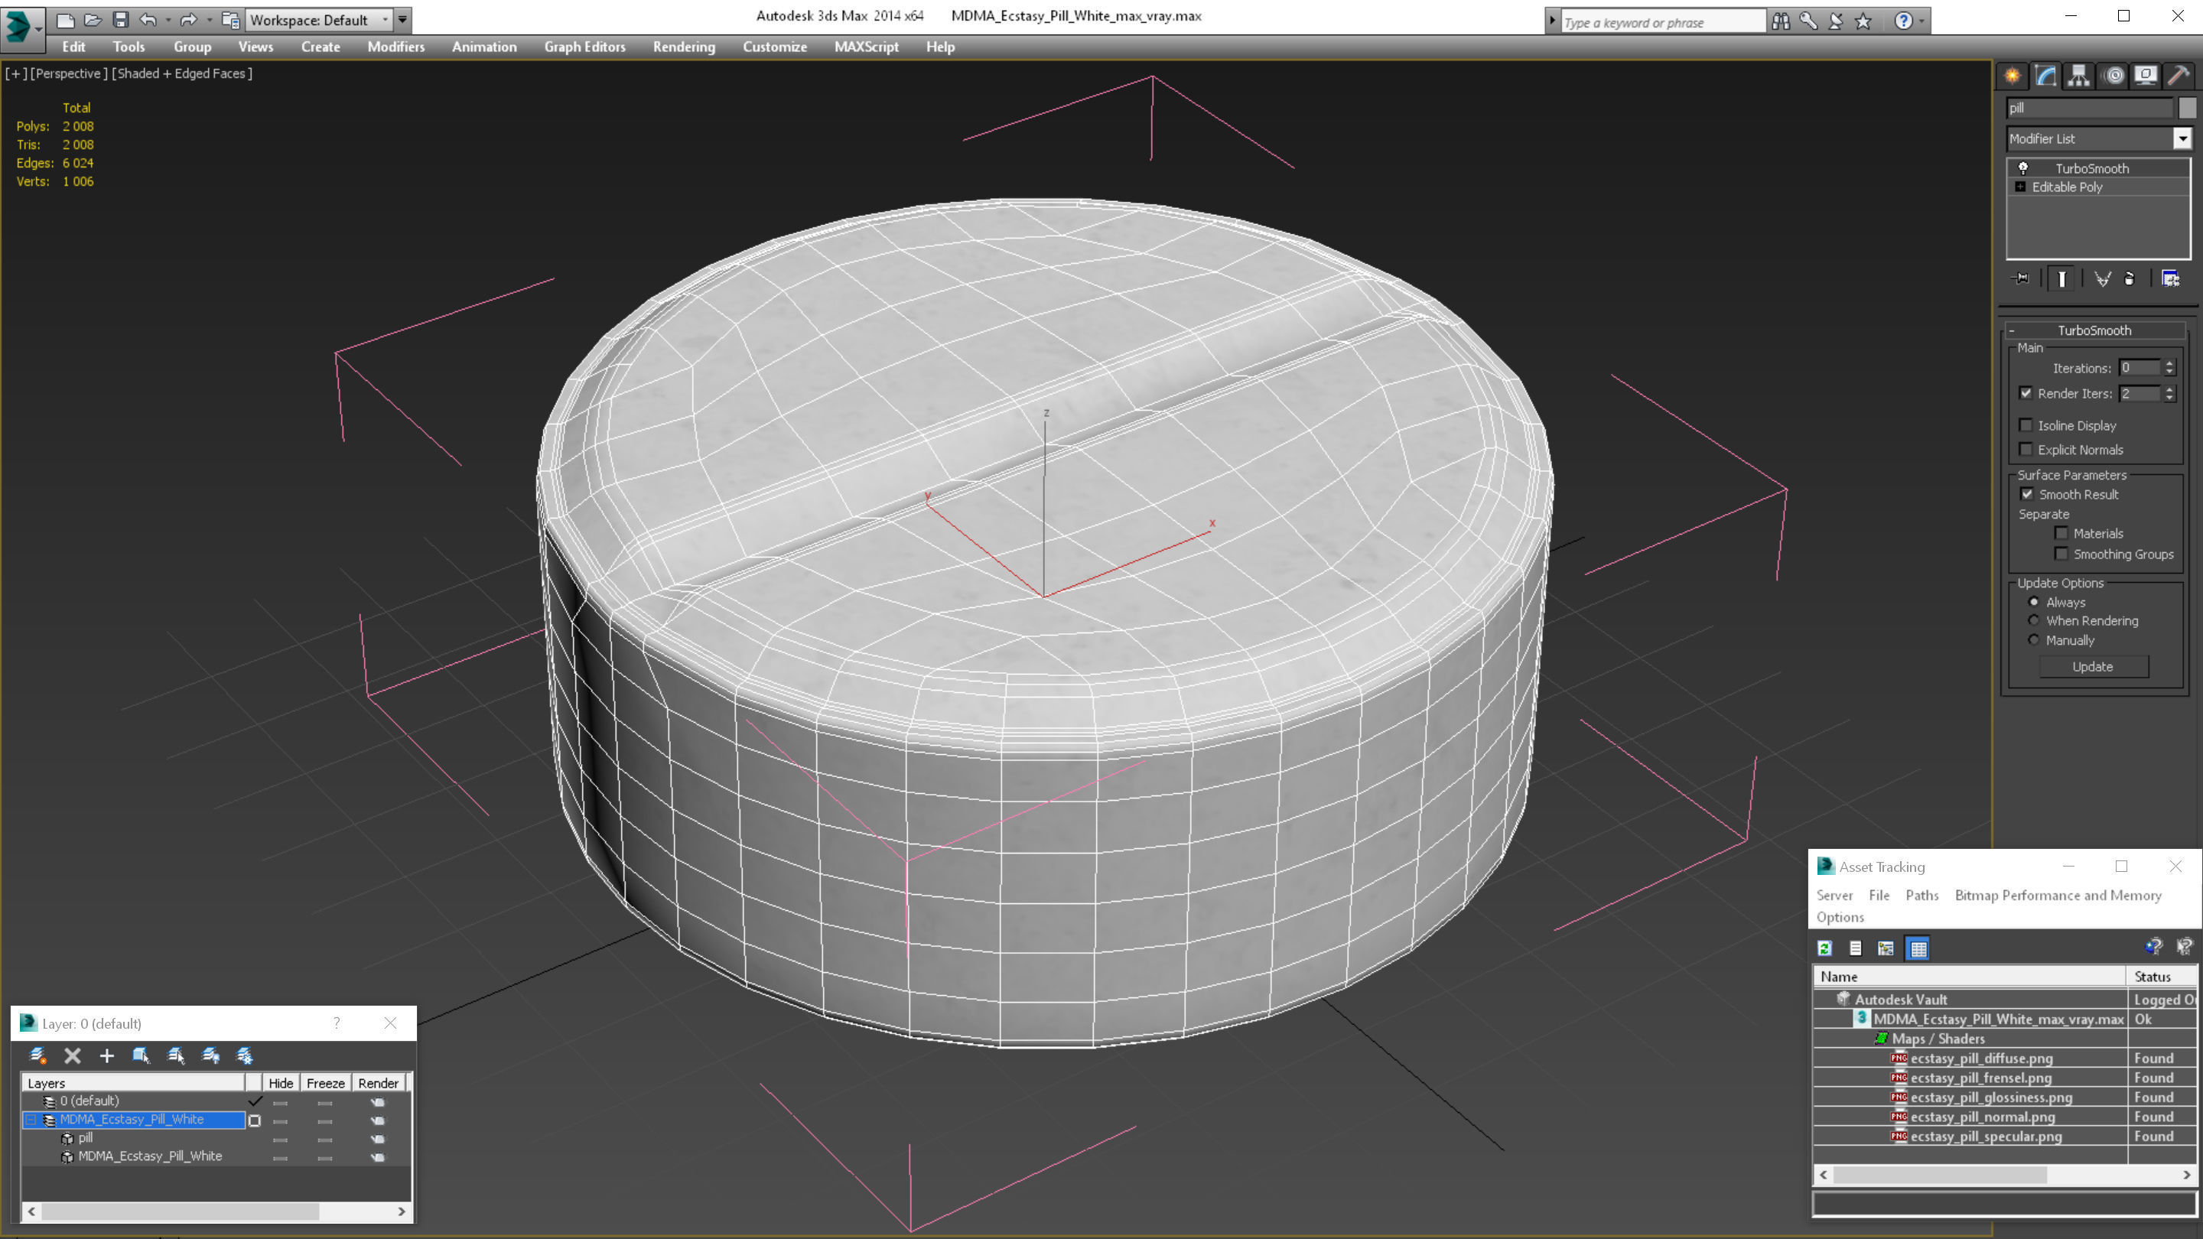Switch Asset Tracking to list view icon

coord(1855,948)
